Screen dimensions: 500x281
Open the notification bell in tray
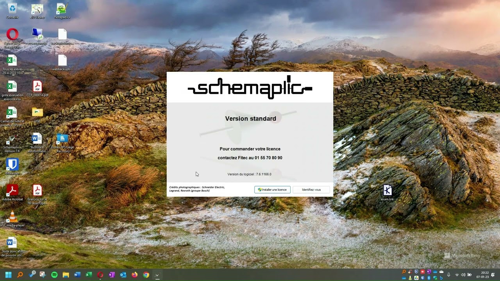click(493, 275)
